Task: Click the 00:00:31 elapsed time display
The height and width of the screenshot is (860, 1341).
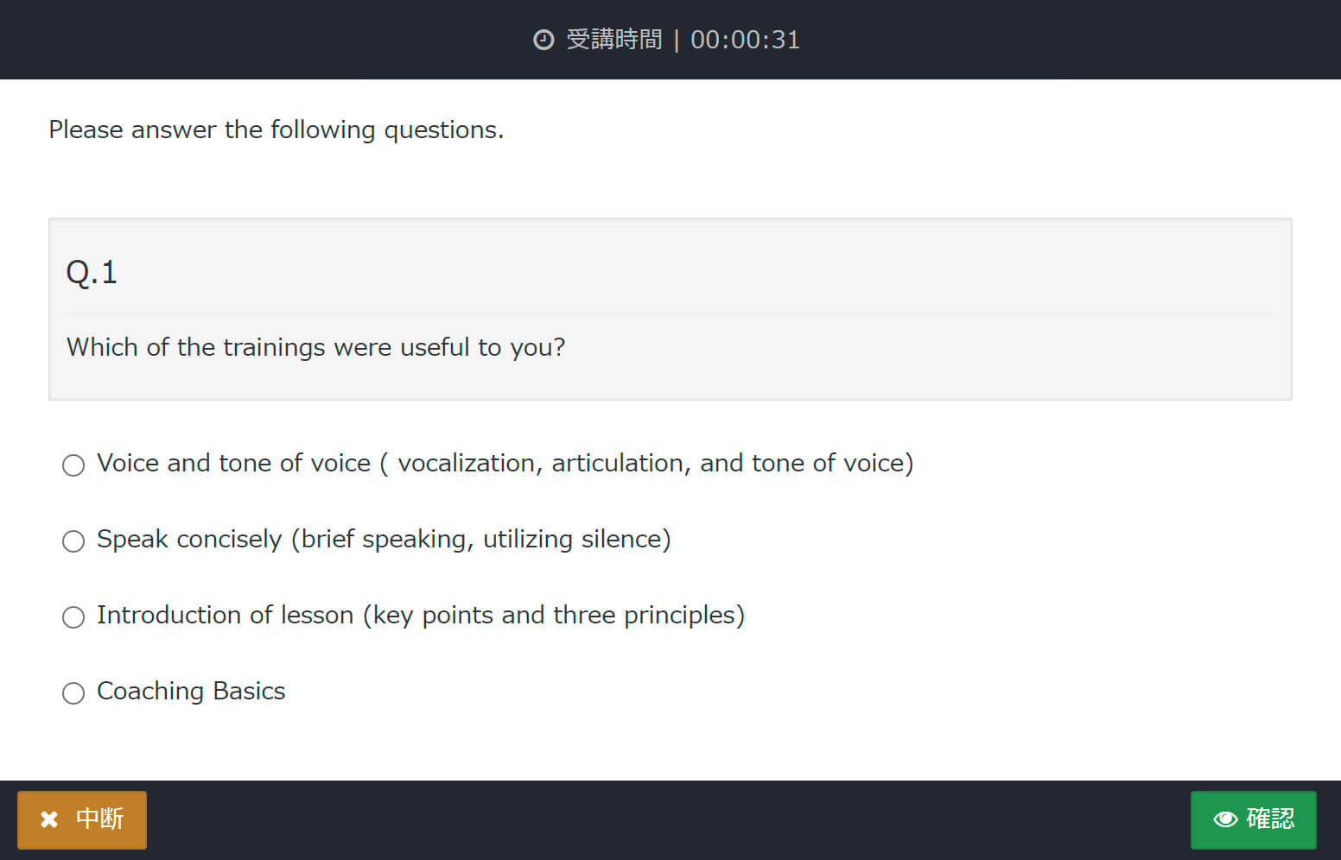Action: [745, 40]
